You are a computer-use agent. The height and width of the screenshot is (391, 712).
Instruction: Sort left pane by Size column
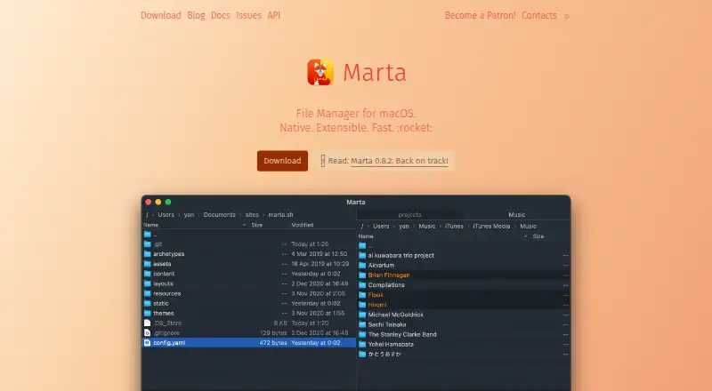coord(257,225)
